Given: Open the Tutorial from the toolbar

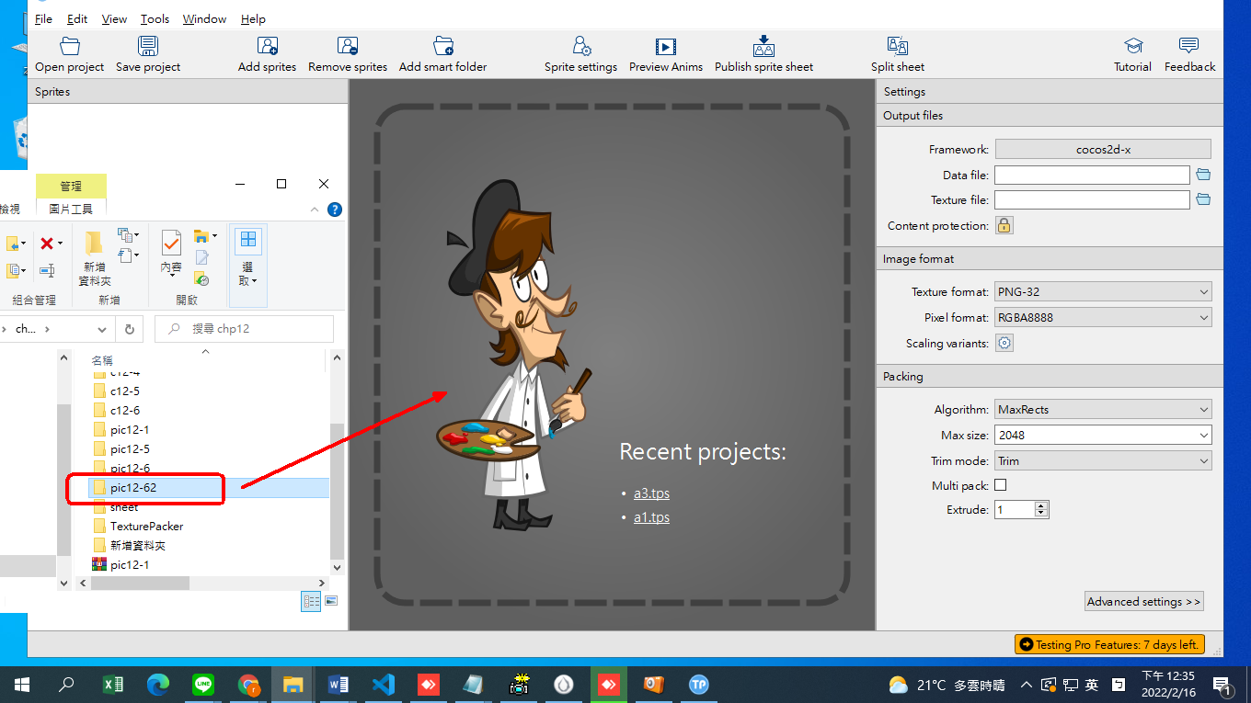Looking at the screenshot, I should point(1133,46).
